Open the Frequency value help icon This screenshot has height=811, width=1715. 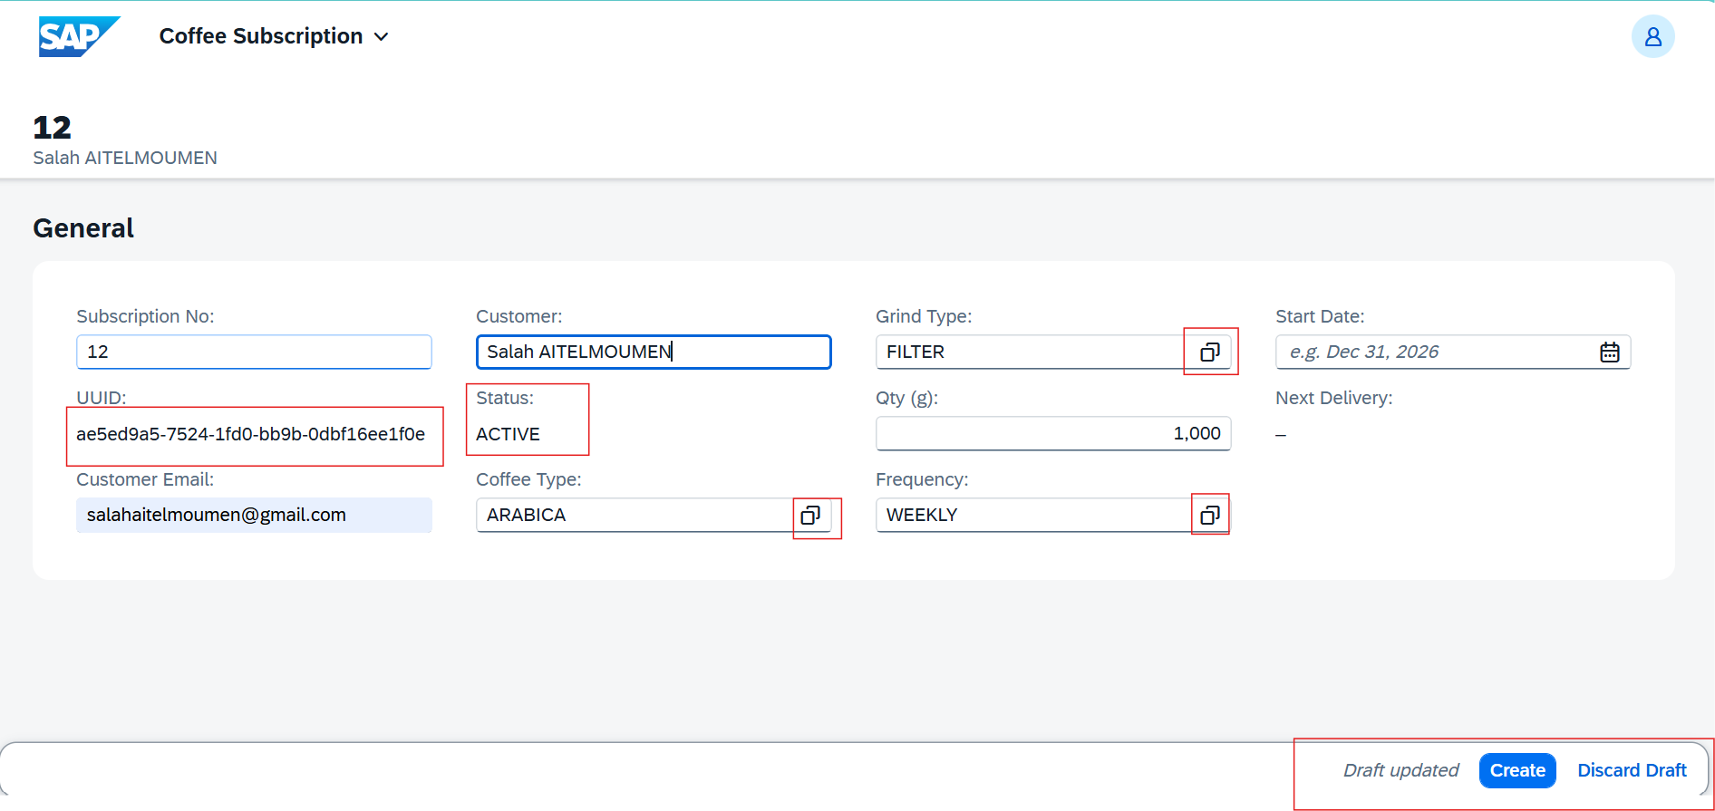1209,516
